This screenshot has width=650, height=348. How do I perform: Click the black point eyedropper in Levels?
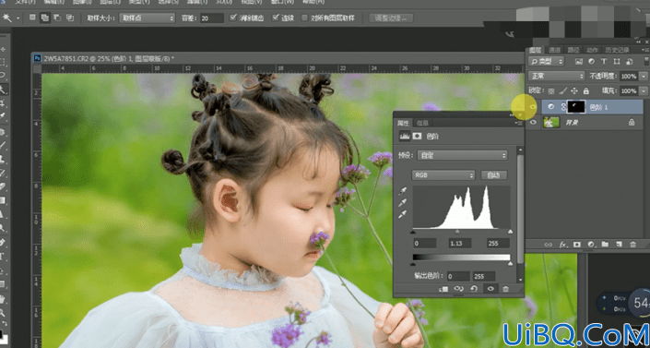403,191
